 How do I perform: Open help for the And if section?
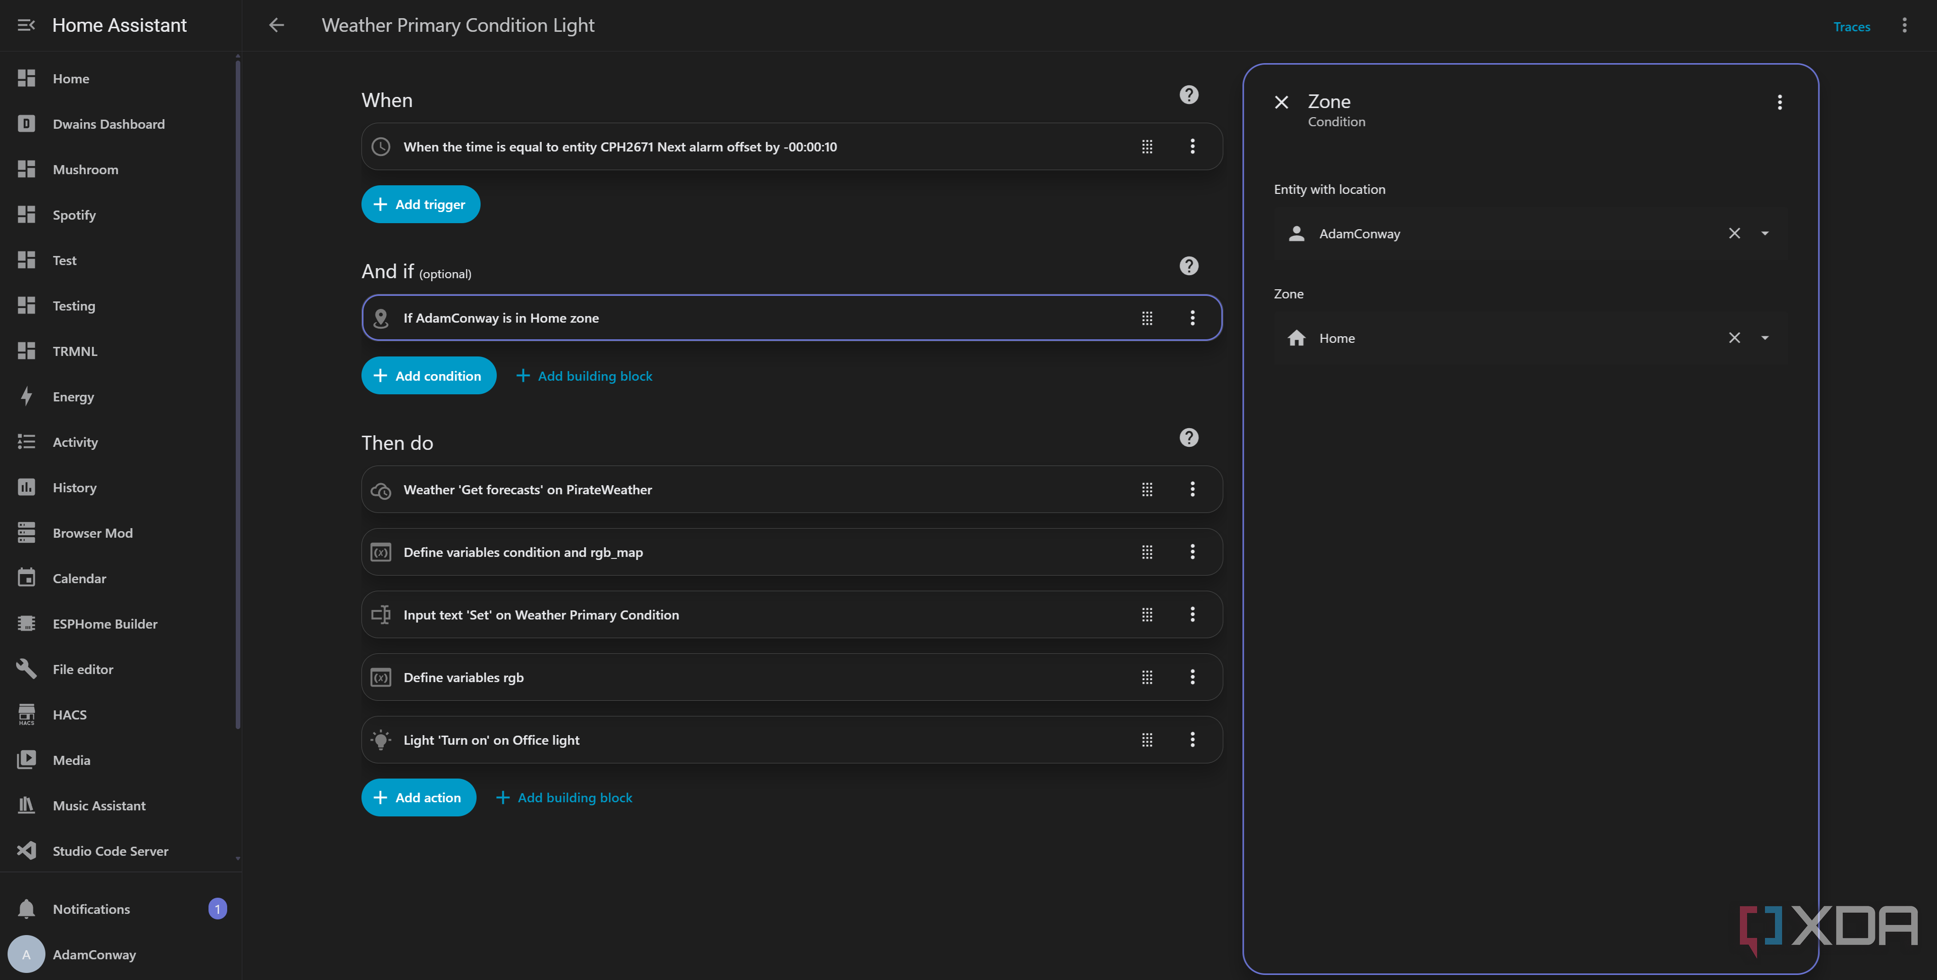[1188, 266]
